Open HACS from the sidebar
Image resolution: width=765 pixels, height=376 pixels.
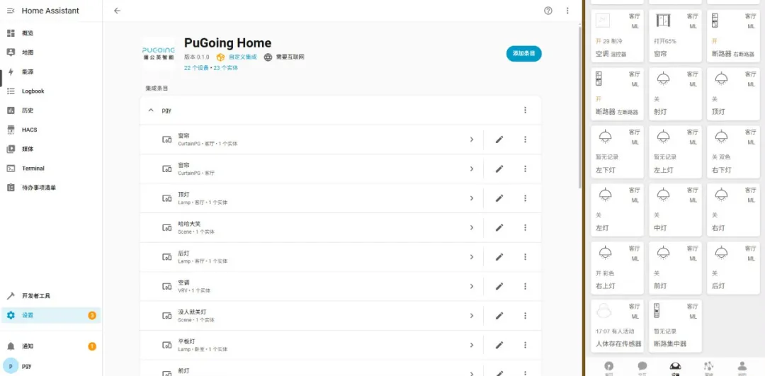pos(29,130)
